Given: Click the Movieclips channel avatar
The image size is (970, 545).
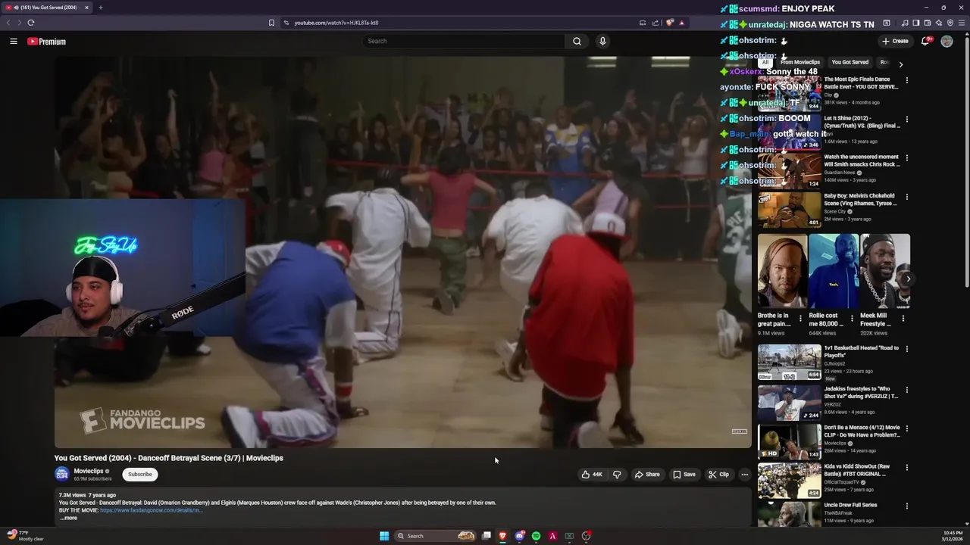Looking at the screenshot, I should (61, 474).
